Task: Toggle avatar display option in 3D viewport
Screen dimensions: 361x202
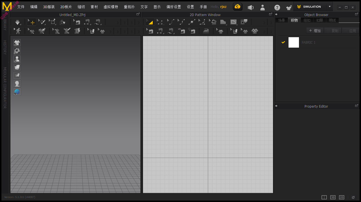Action: pyautogui.click(x=17, y=59)
